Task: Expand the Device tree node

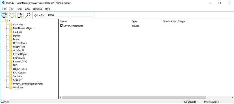Action: [x=6, y=36]
